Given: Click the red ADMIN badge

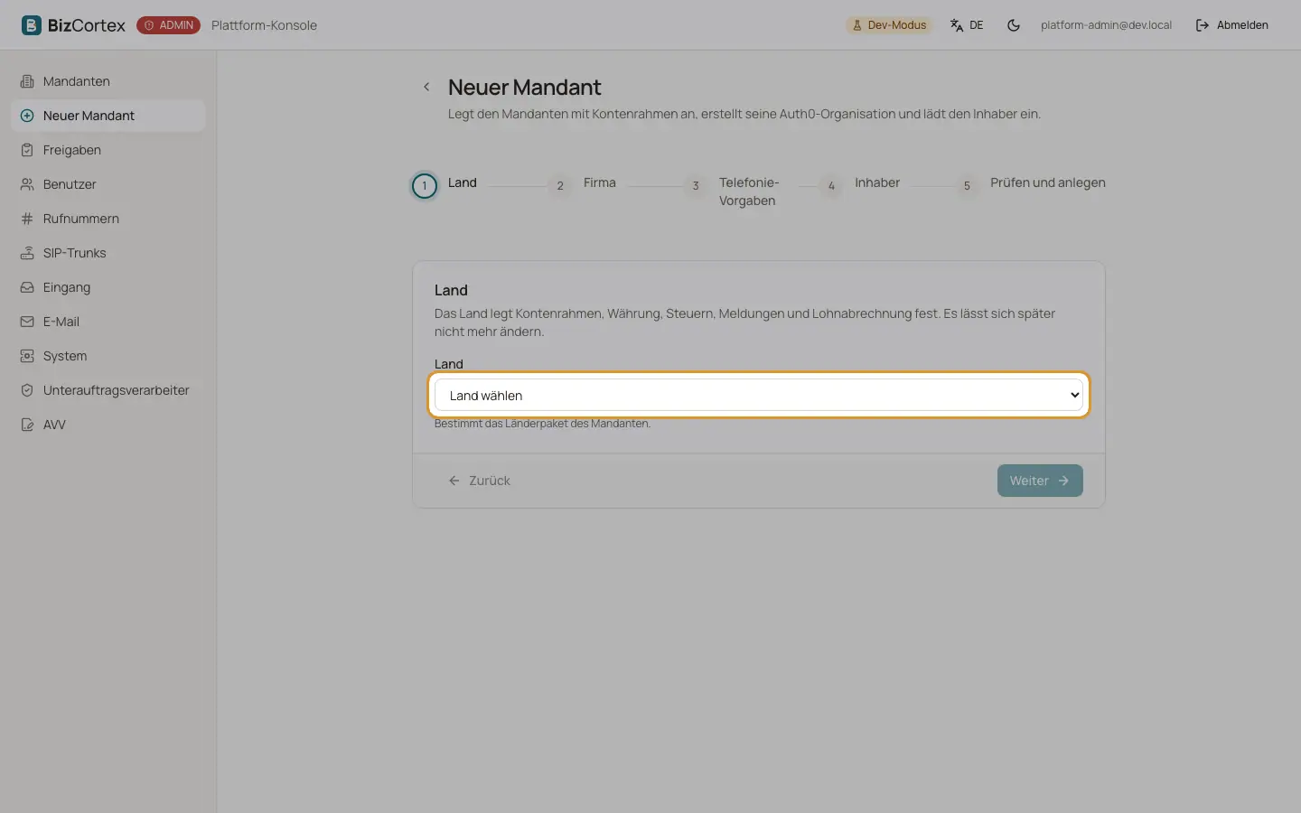Looking at the screenshot, I should coord(168,25).
